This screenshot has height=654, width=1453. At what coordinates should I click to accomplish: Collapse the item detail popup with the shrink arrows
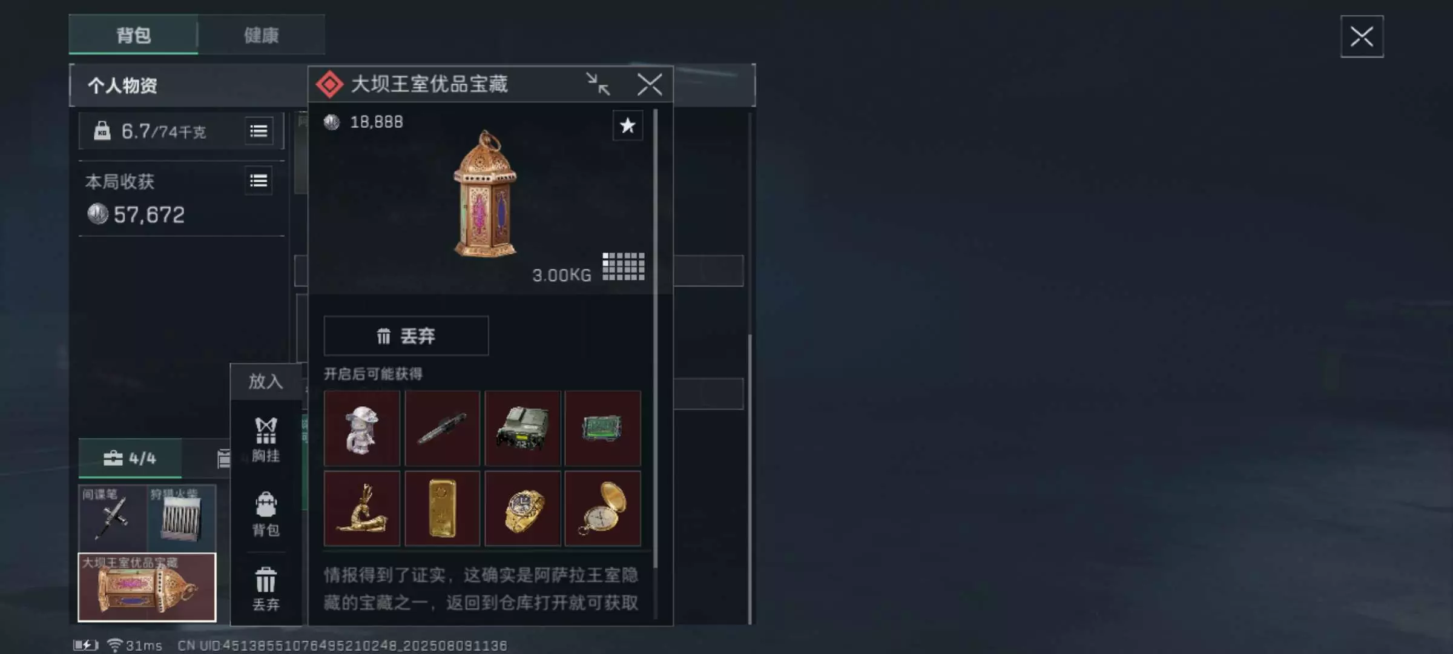pyautogui.click(x=598, y=84)
